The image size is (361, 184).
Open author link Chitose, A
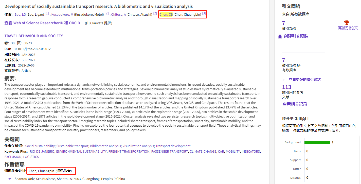point(118,15)
